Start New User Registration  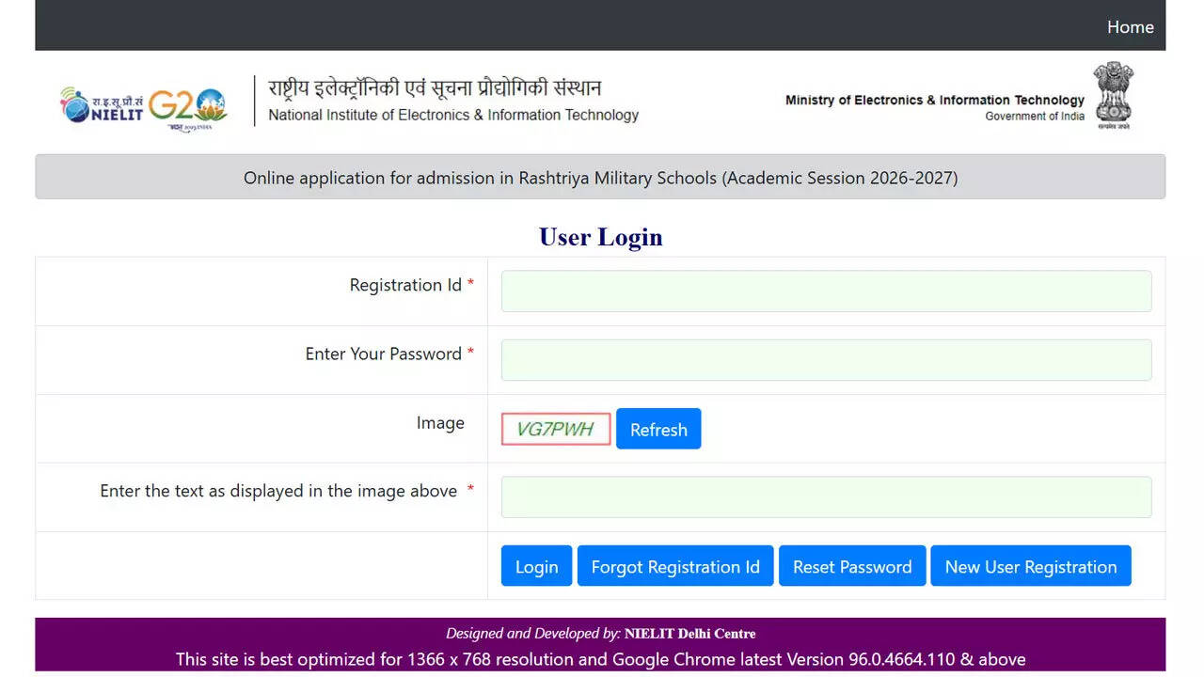point(1030,566)
